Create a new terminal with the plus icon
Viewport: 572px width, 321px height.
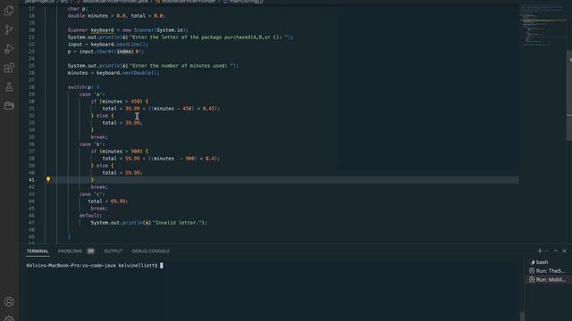click(x=540, y=251)
